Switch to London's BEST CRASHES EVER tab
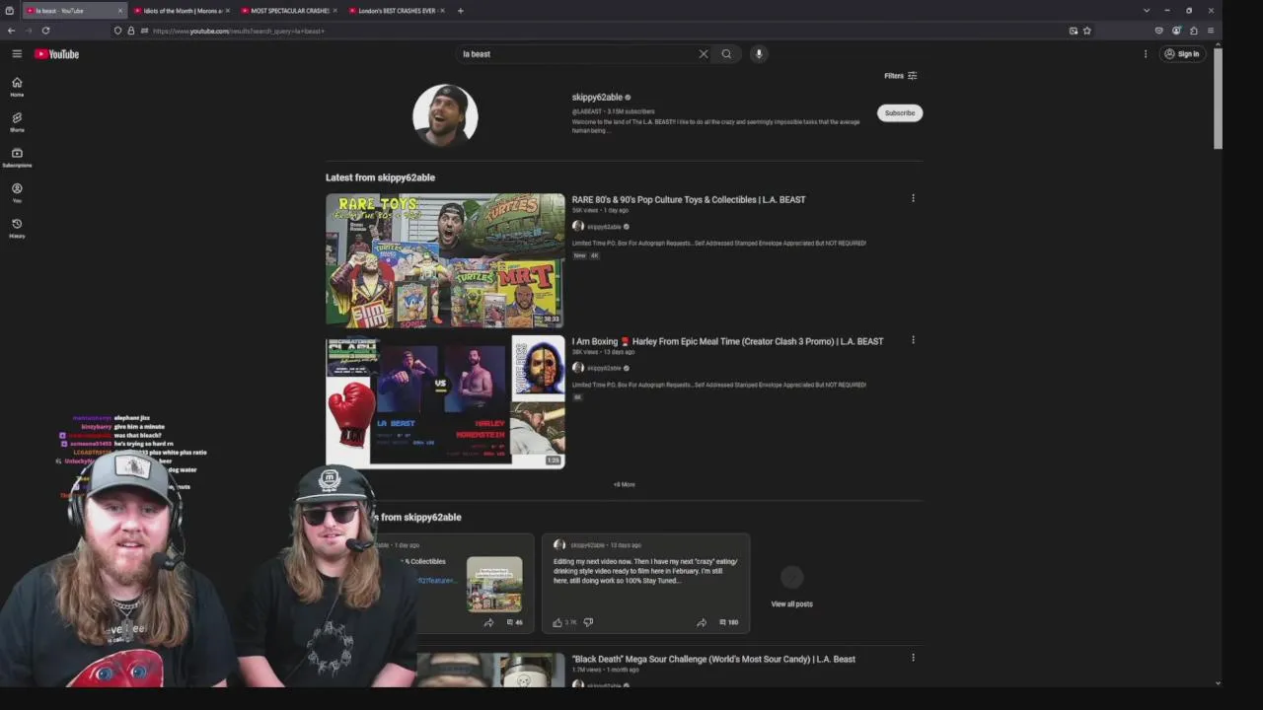This screenshot has width=1263, height=710. tap(397, 11)
